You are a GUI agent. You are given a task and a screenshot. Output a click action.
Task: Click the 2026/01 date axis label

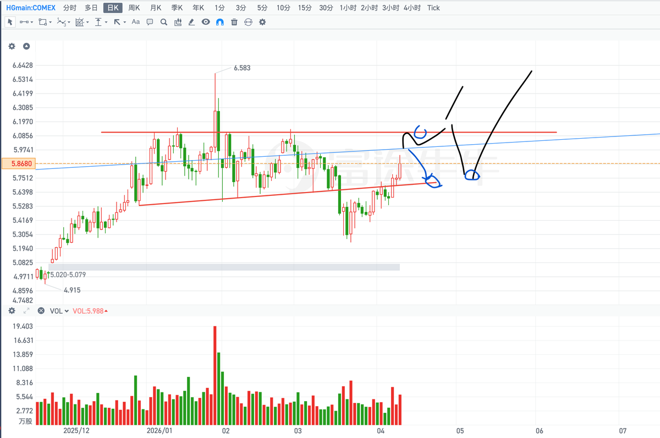click(161, 430)
